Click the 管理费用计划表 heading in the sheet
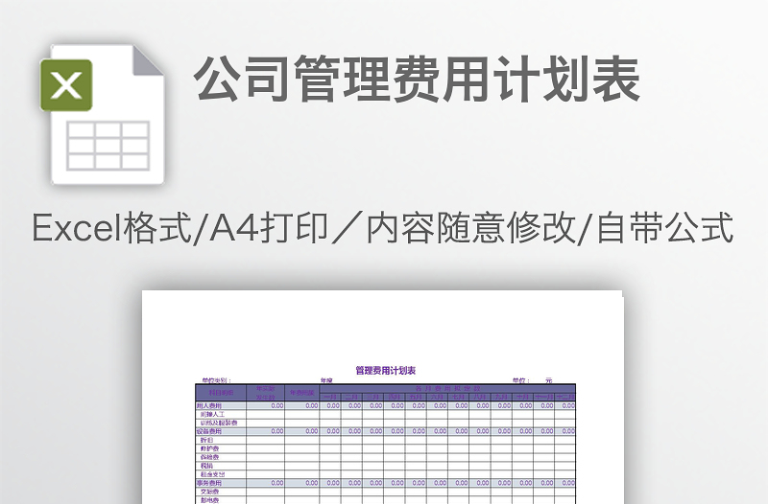This screenshot has height=504, width=768. point(385,370)
